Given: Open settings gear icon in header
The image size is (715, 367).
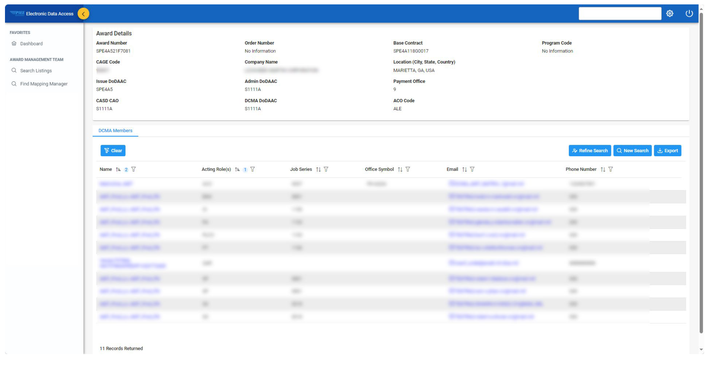Looking at the screenshot, I should 670,13.
